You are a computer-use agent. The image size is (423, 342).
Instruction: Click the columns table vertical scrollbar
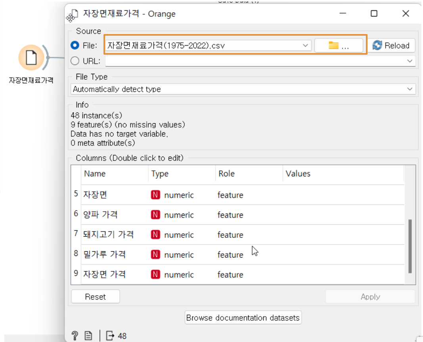(x=410, y=246)
